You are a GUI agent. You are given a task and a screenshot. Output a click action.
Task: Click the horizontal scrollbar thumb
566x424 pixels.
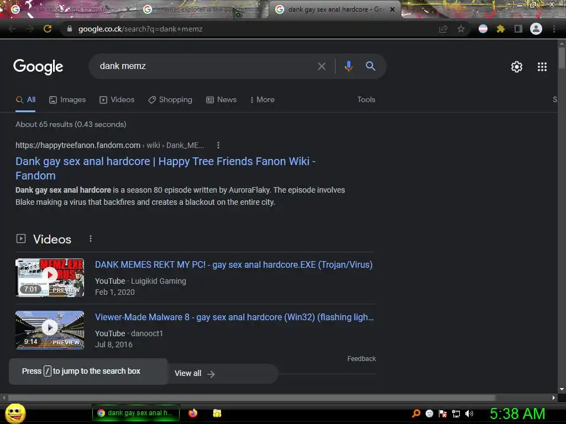(x=251, y=397)
